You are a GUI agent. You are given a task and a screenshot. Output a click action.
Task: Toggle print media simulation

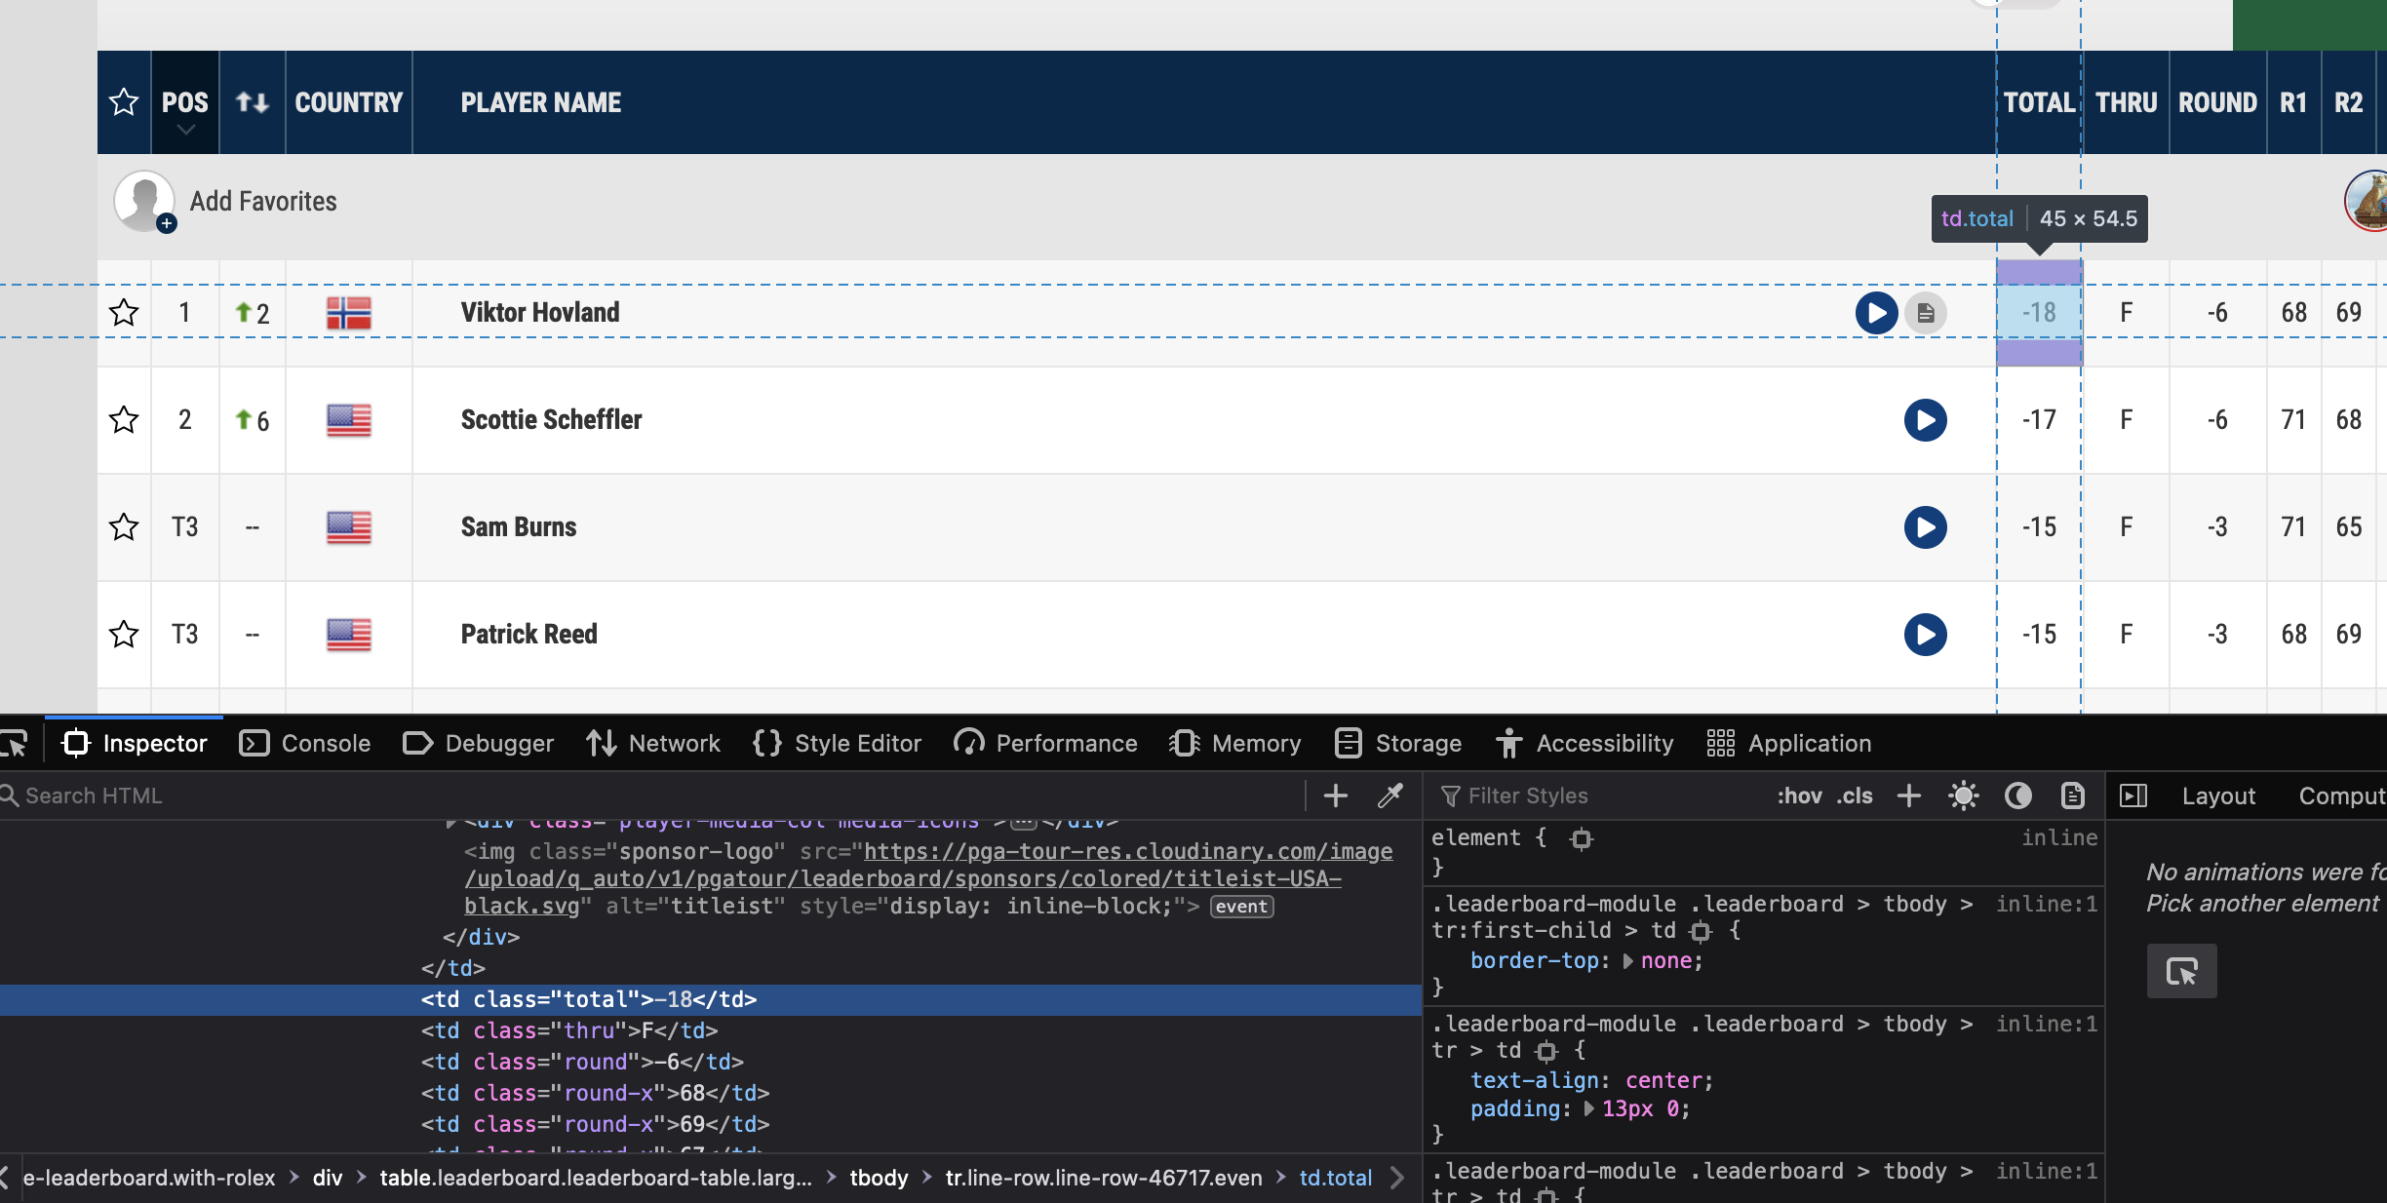[x=2073, y=796]
